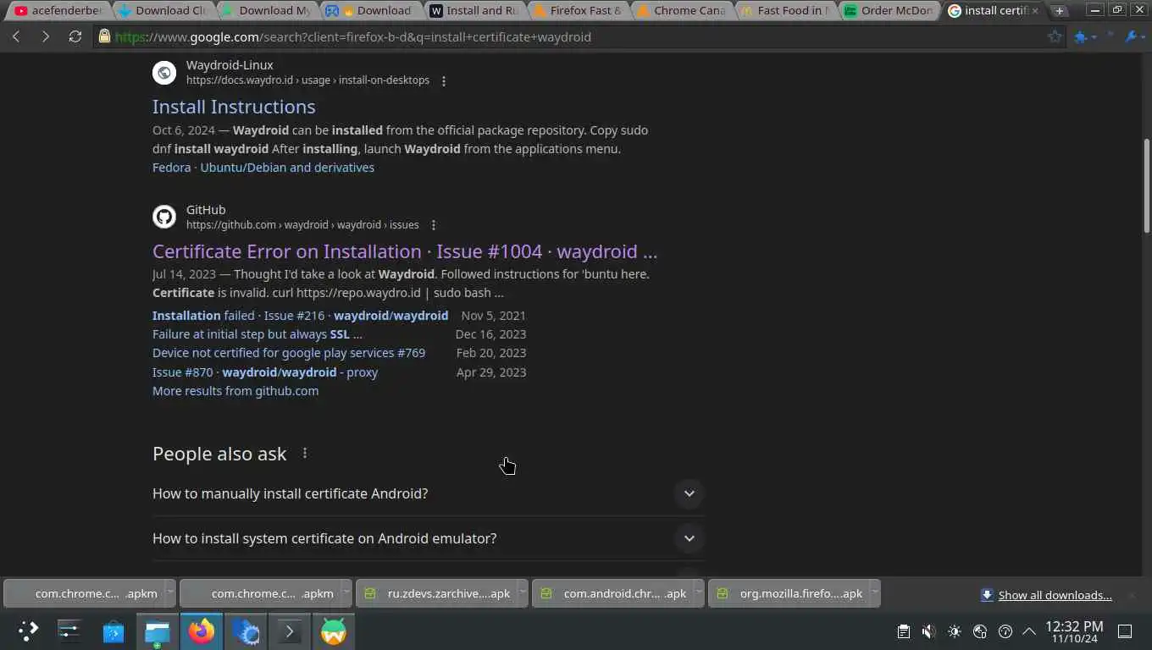Open "Installation failed · Issue #216" link
1152x650 pixels.
pyautogui.click(x=300, y=315)
